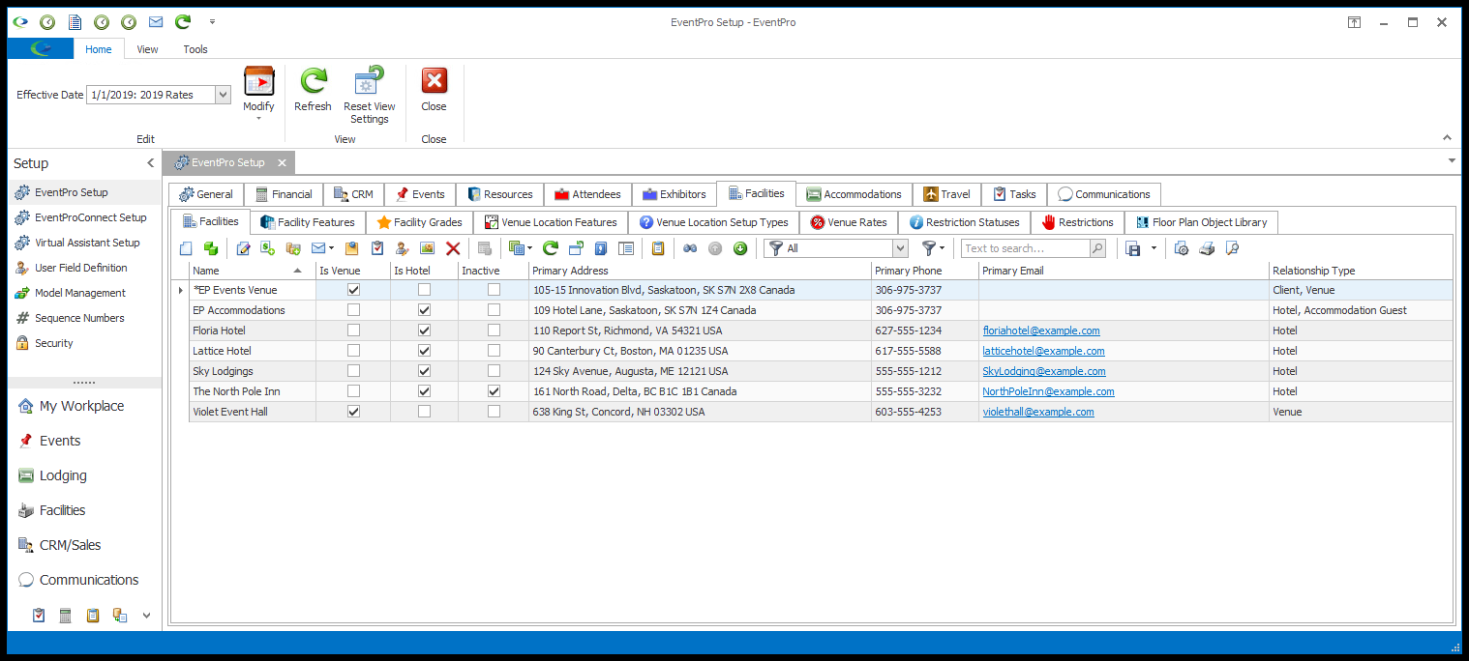
Task: Open the Accommodations setup tab
Action: click(854, 194)
